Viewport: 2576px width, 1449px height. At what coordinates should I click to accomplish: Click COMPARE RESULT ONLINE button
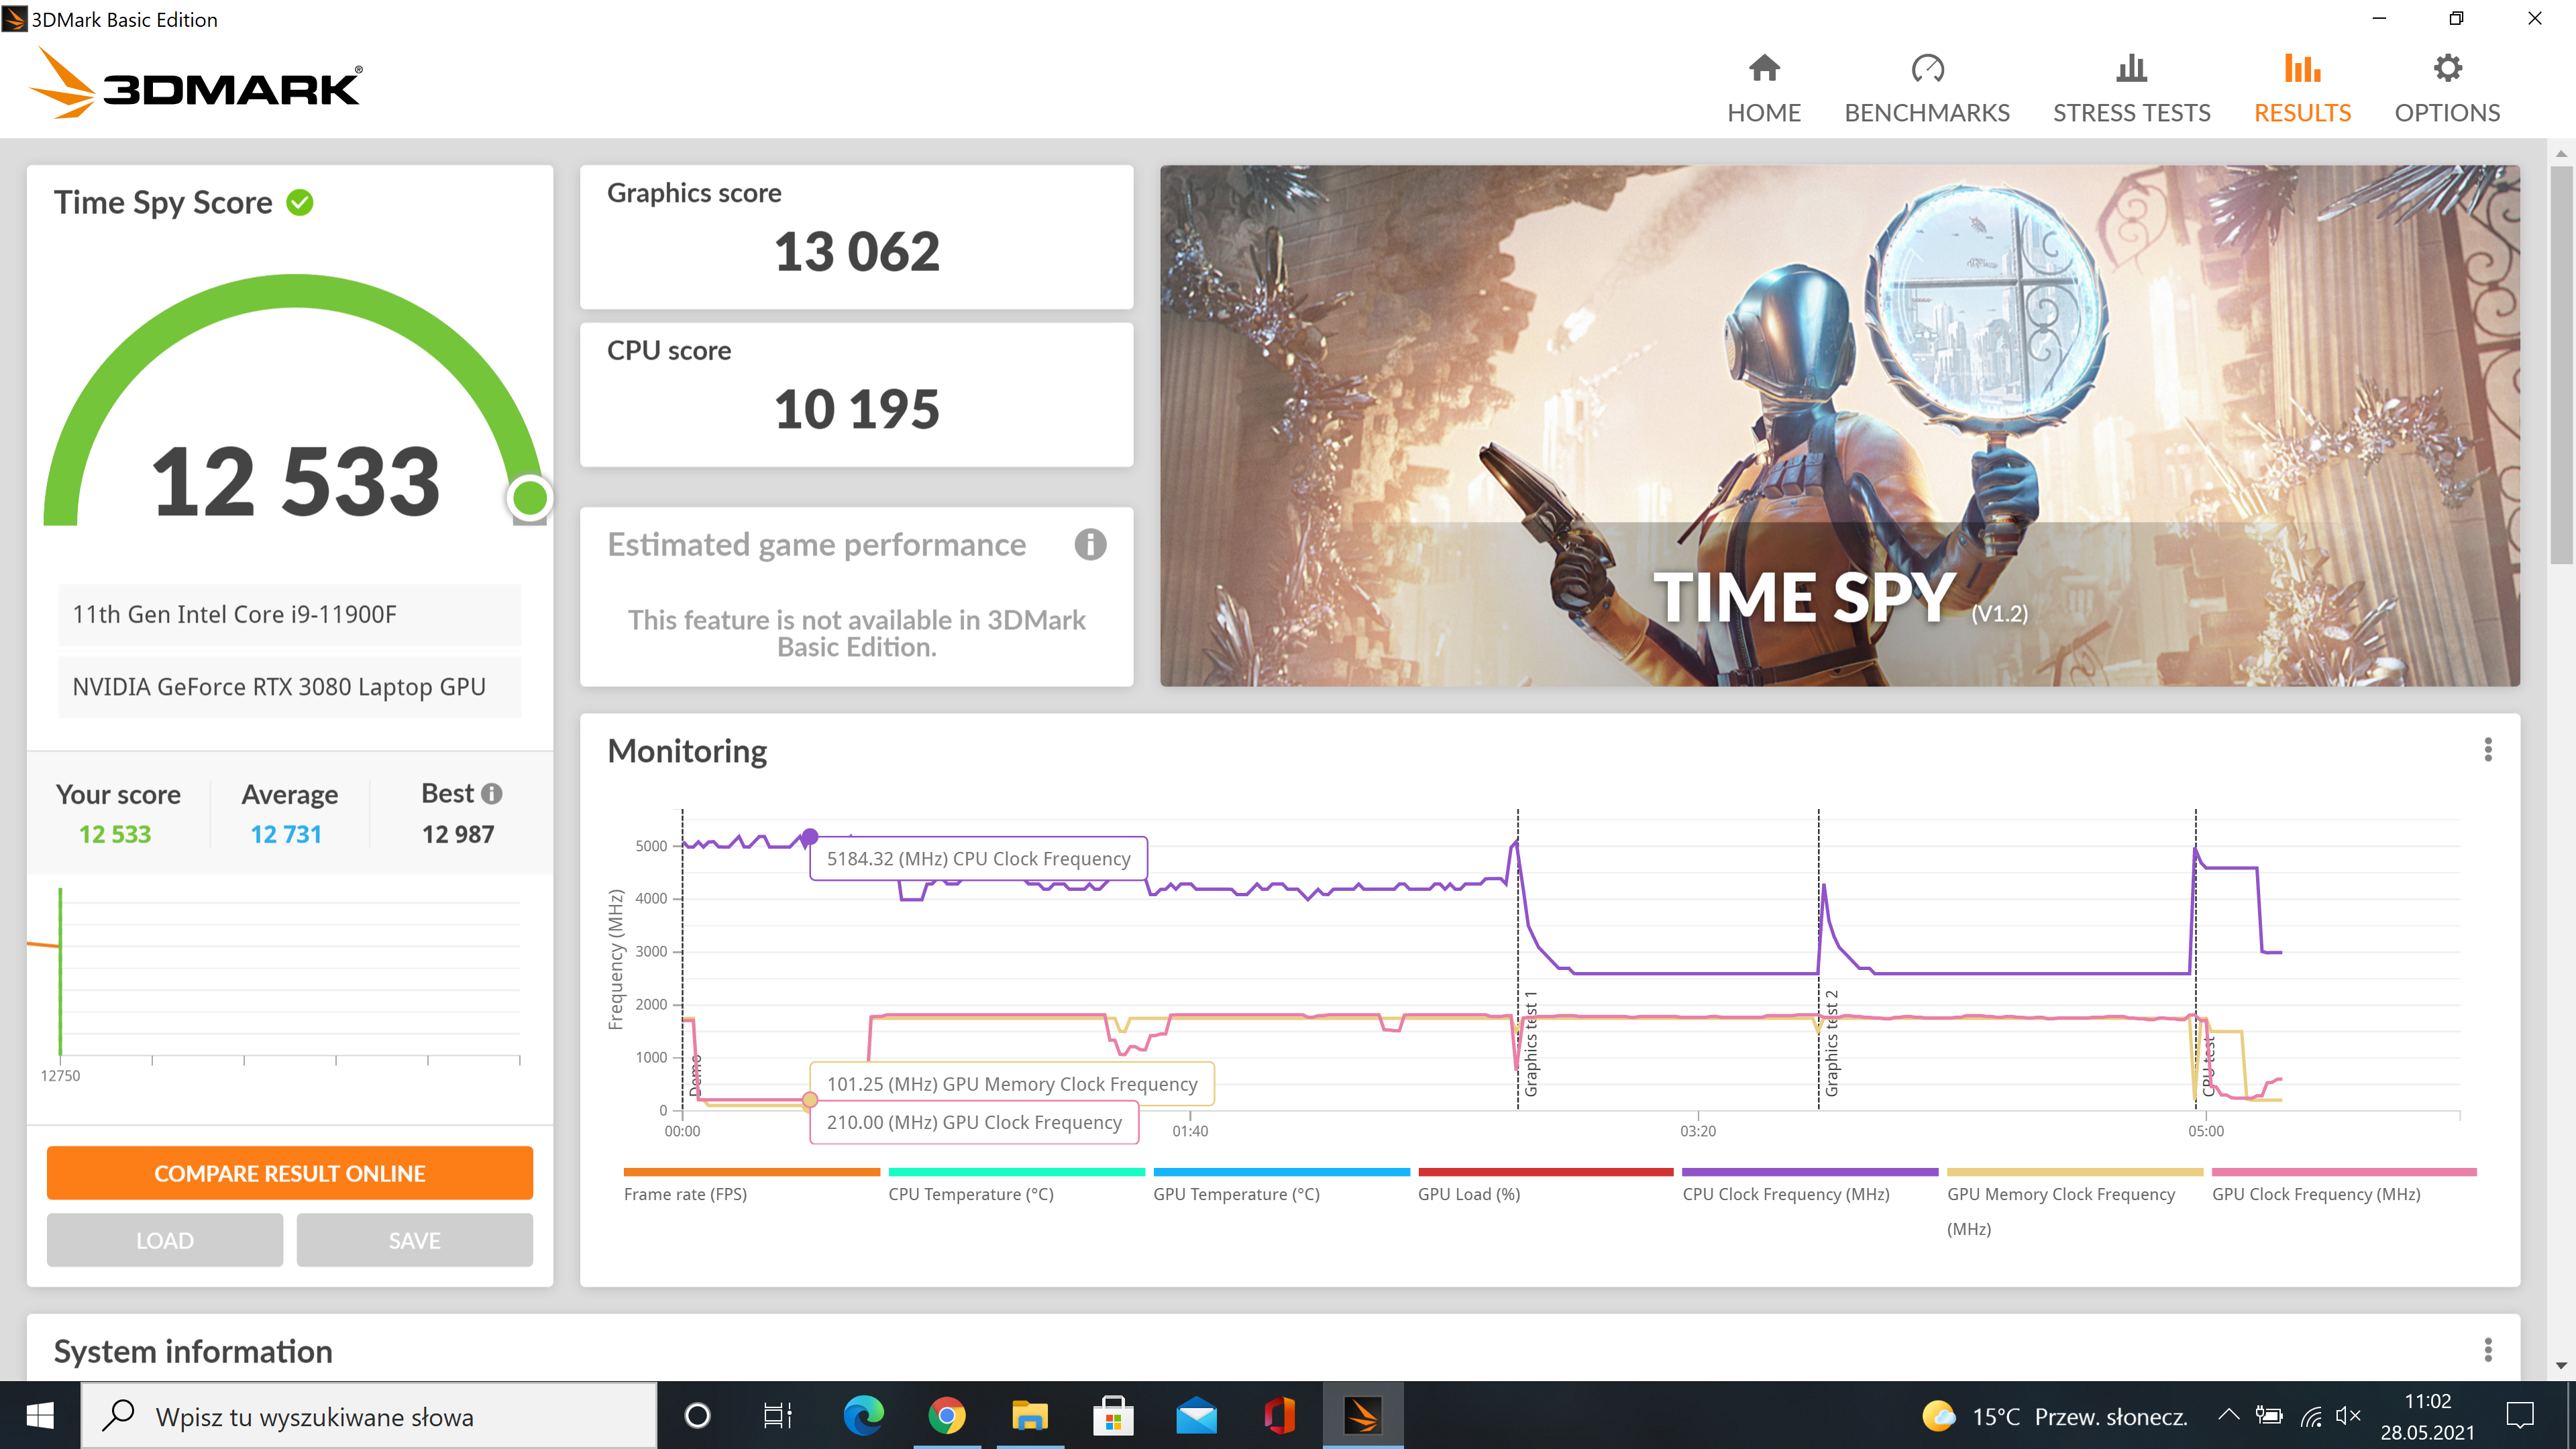[x=290, y=1173]
